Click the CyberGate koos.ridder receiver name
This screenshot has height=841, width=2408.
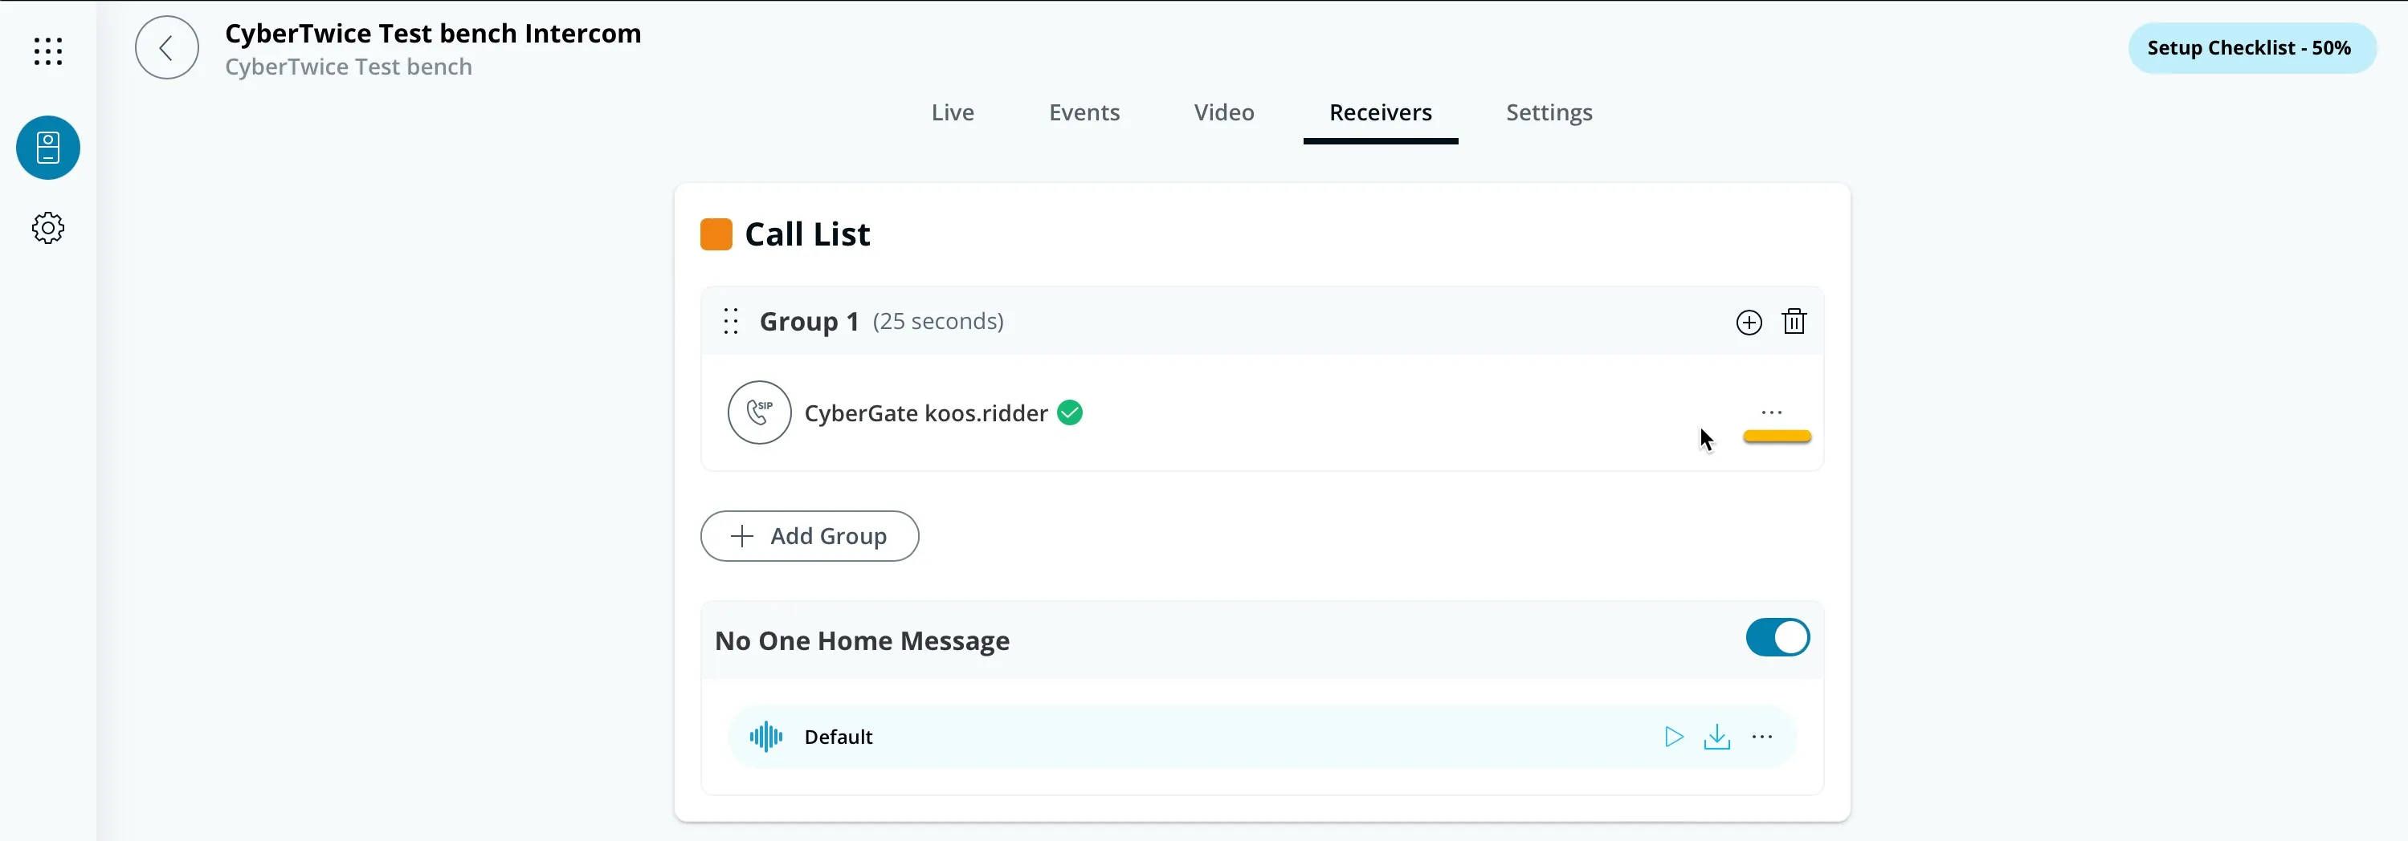(x=925, y=413)
